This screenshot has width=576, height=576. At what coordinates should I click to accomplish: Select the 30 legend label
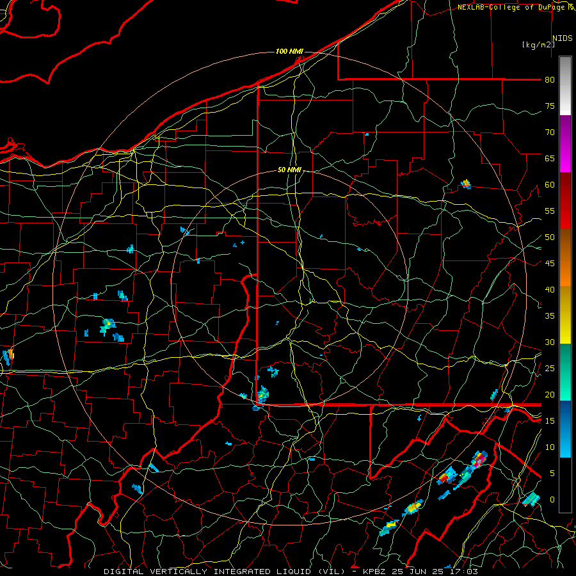point(550,342)
